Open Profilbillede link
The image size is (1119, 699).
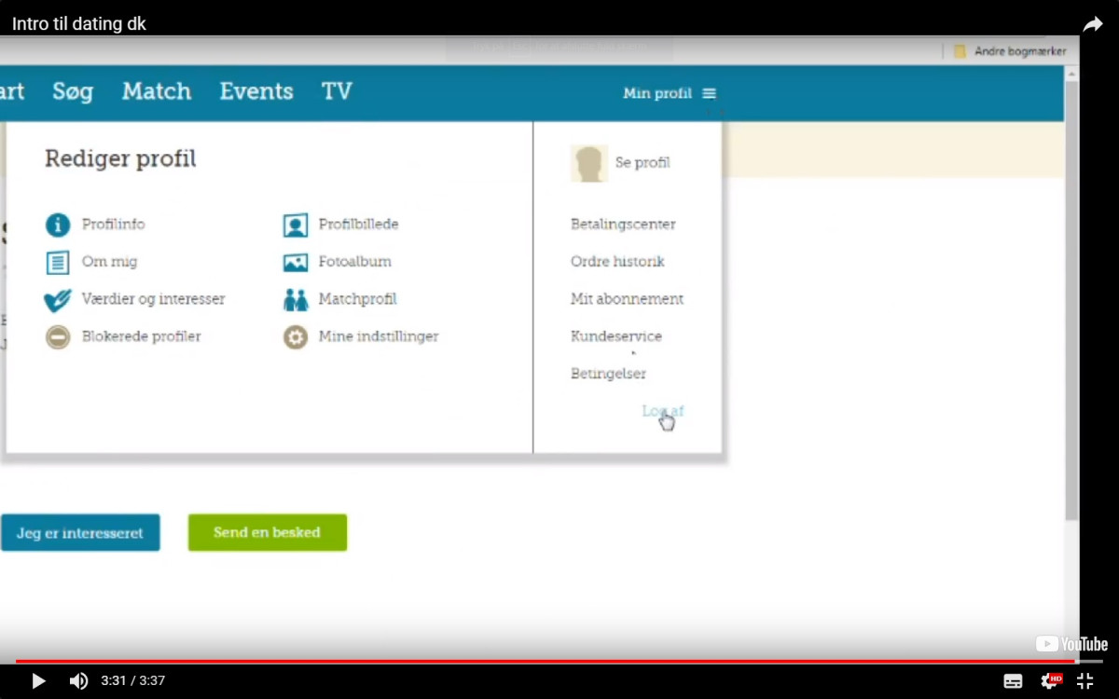(x=358, y=225)
